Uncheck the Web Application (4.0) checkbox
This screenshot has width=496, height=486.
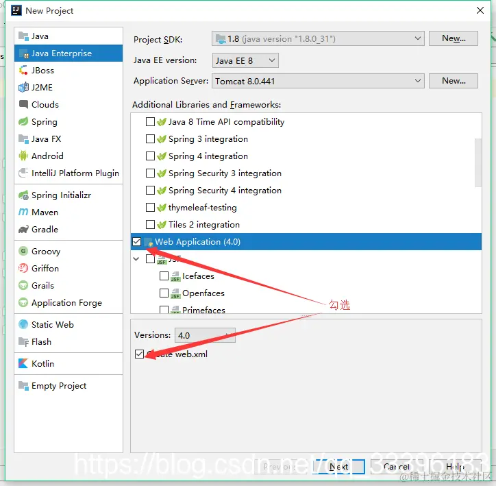(136, 242)
